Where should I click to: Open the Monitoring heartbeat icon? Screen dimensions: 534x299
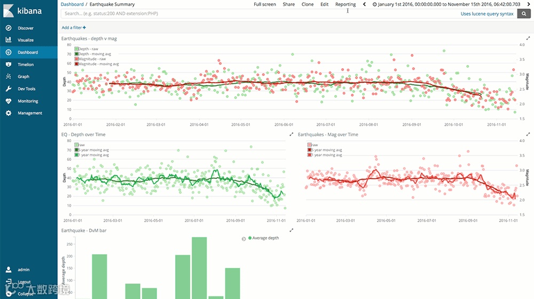9,101
